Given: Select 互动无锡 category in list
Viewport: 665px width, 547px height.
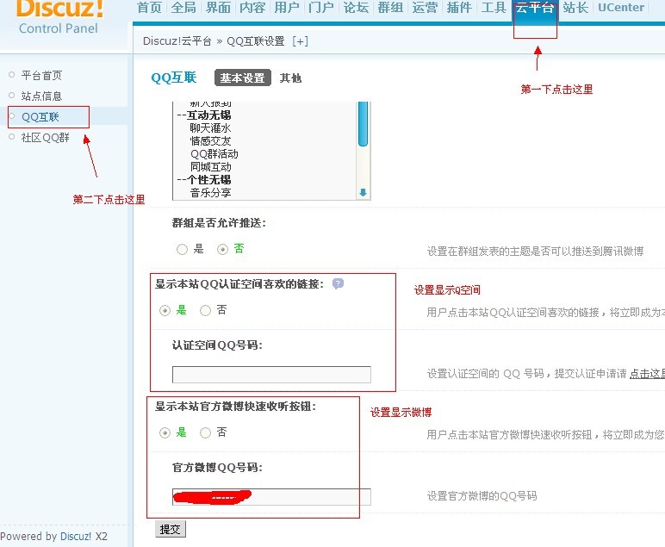Looking at the screenshot, I should click(x=204, y=115).
